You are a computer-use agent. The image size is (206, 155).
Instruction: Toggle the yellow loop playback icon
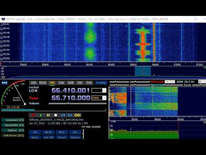[77, 115]
